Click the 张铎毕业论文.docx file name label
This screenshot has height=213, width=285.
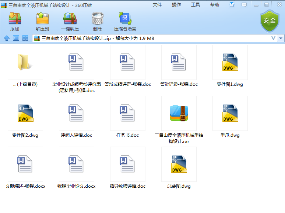click(x=76, y=186)
